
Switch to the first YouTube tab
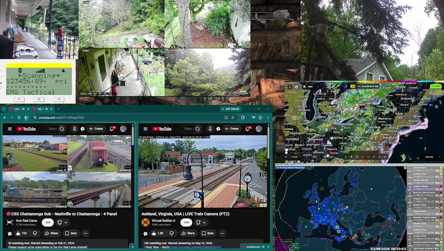coord(19,109)
